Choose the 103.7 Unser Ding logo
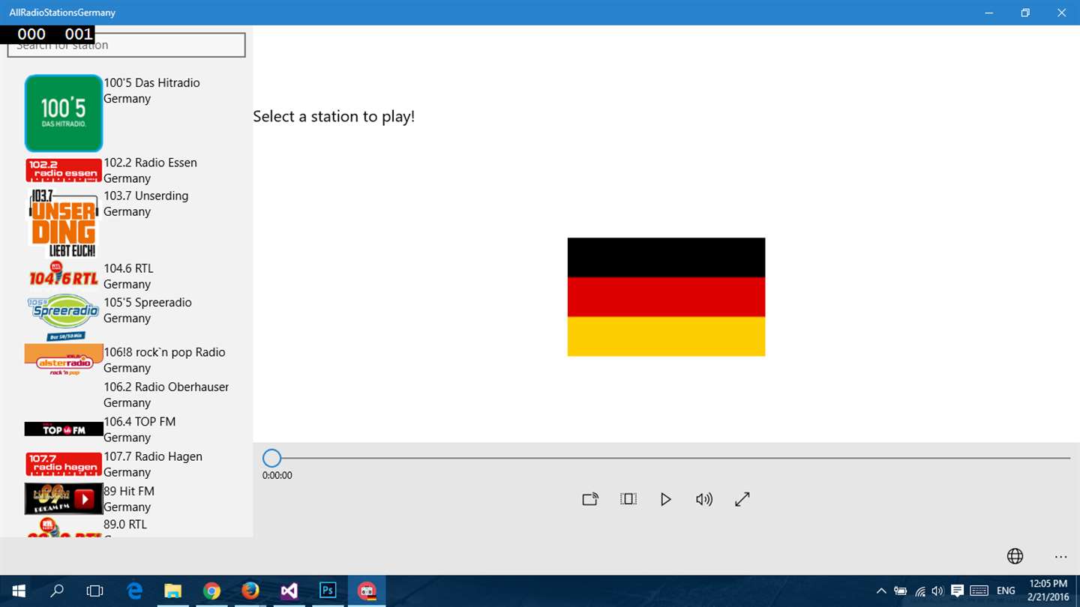The width and height of the screenshot is (1080, 607). (x=64, y=223)
